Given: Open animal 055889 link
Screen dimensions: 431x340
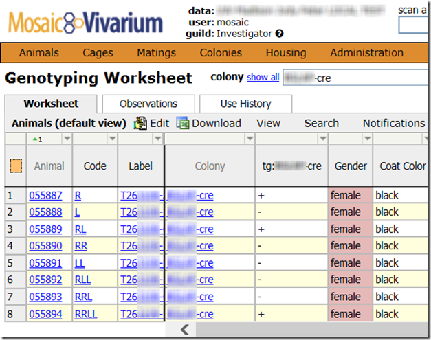Looking at the screenshot, I should (x=45, y=229).
